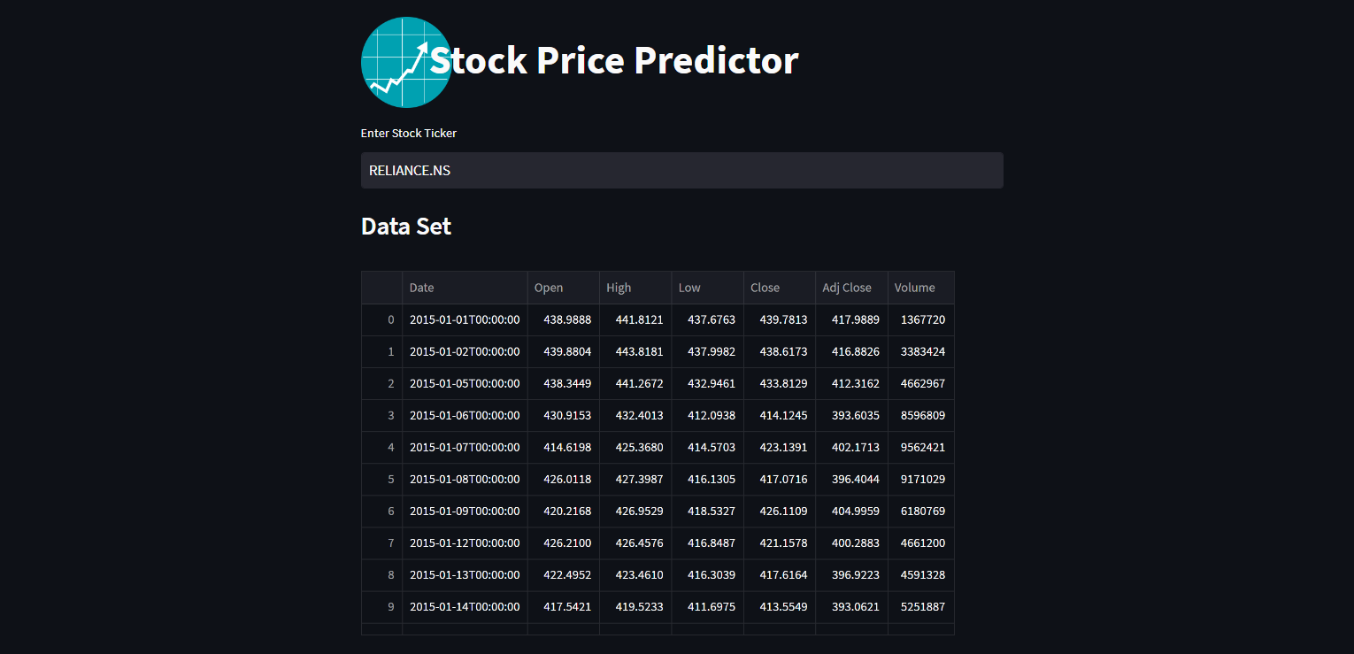
Task: Click the Stock Price Predictor title text
Action: pos(614,61)
